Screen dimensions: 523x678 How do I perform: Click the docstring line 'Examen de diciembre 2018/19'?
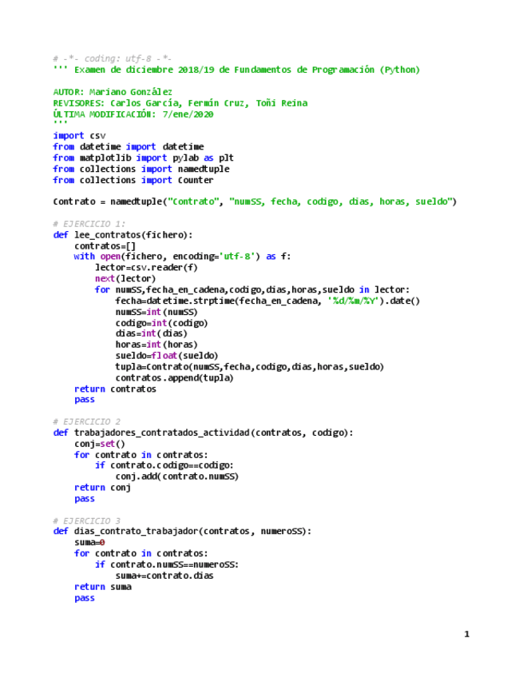(x=236, y=70)
